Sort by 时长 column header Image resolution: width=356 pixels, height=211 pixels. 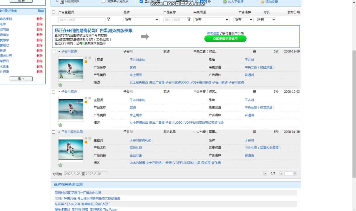coord(266,12)
